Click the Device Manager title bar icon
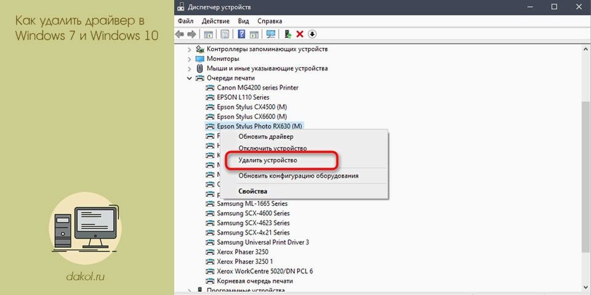 pos(181,7)
